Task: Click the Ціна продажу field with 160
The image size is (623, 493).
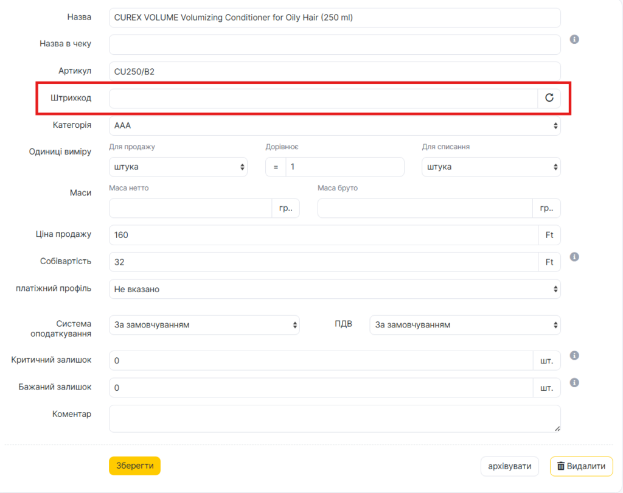Action: (322, 235)
